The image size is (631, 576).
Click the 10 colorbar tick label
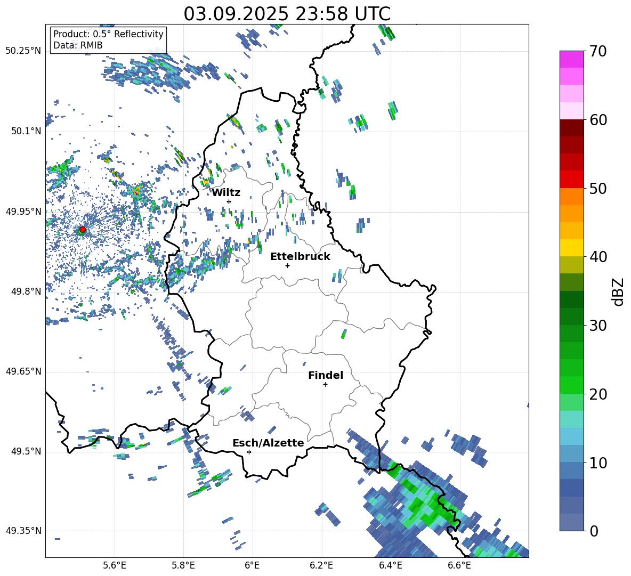598,463
